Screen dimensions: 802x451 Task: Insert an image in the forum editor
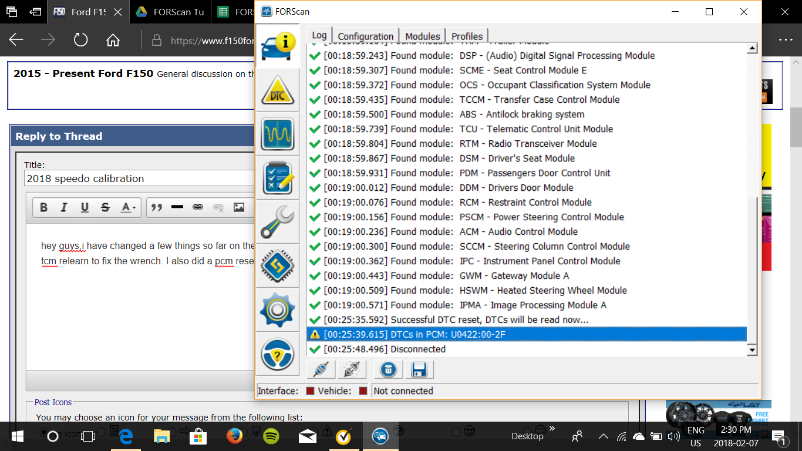pos(239,207)
